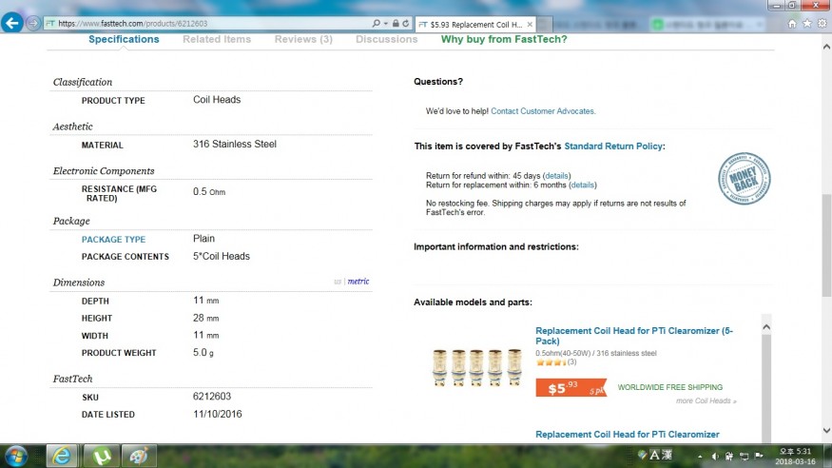The image size is (832, 468).
Task: Switch to the Specifications tab
Action: coord(124,39)
